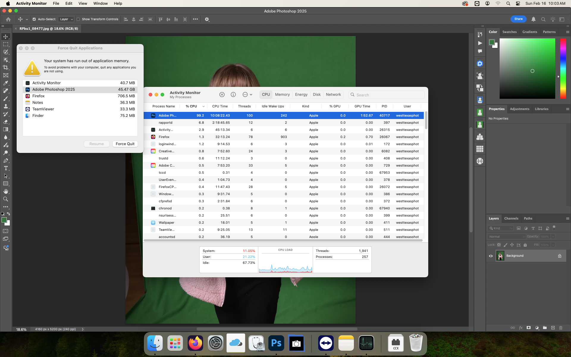Delete layer using the trash icon

click(x=561, y=328)
